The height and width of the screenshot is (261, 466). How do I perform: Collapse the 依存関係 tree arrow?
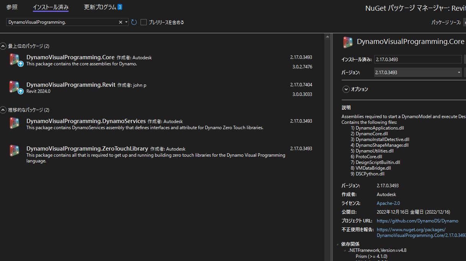(x=337, y=244)
